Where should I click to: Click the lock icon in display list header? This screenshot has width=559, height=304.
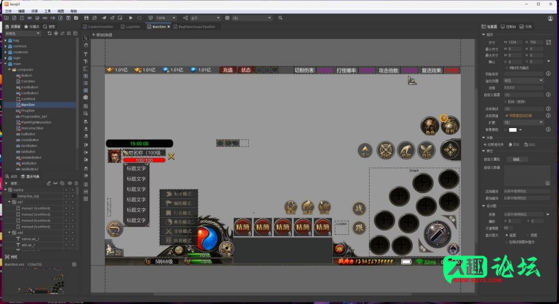[x=76, y=183]
